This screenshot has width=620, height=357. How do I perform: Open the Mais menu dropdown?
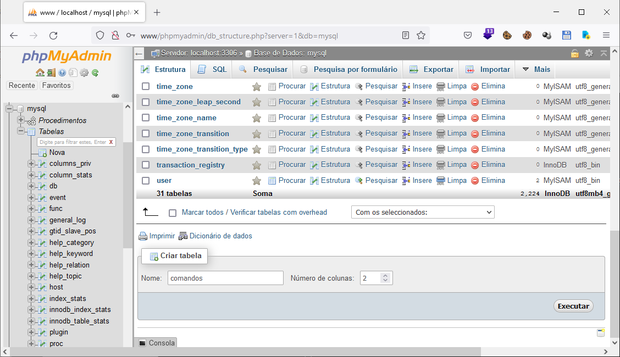[536, 70]
